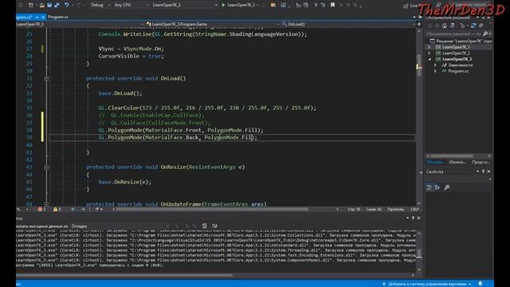Expand the Зависимости dependencies node
Image resolution: width=510 pixels, height=287 pixels.
click(x=435, y=65)
